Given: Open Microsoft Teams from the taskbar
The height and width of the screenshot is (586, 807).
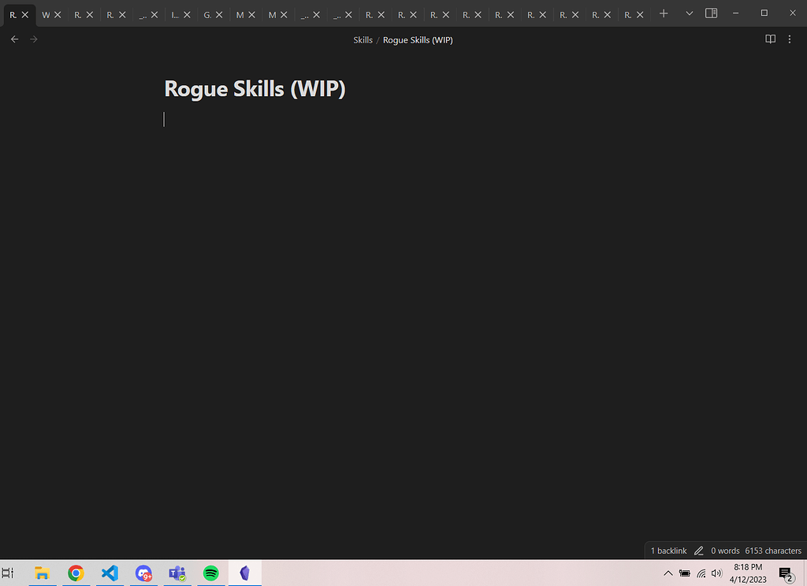Looking at the screenshot, I should click(x=177, y=573).
